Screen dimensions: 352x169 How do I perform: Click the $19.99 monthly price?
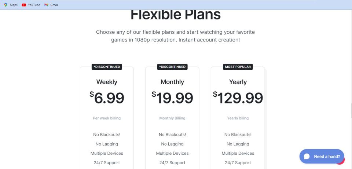[172, 98]
